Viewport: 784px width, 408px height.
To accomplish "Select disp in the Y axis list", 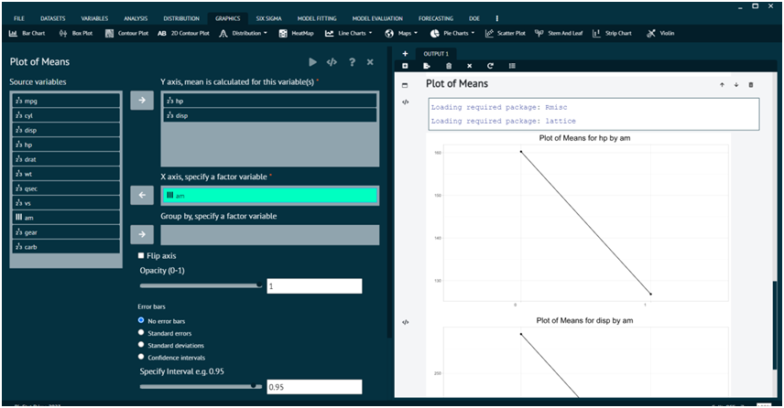I will [270, 115].
